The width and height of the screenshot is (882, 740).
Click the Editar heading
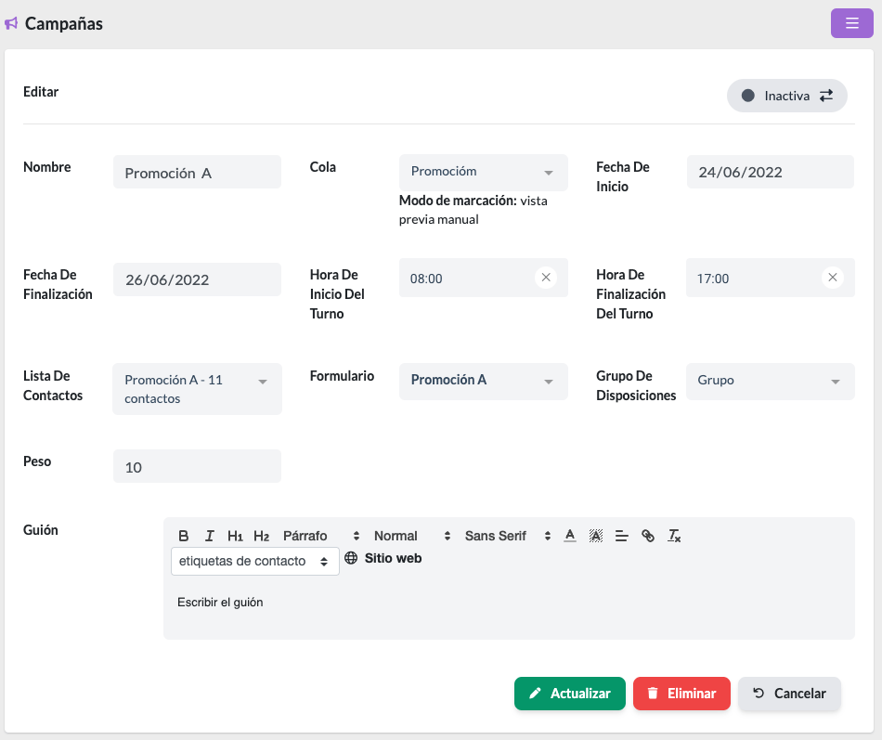point(41,92)
